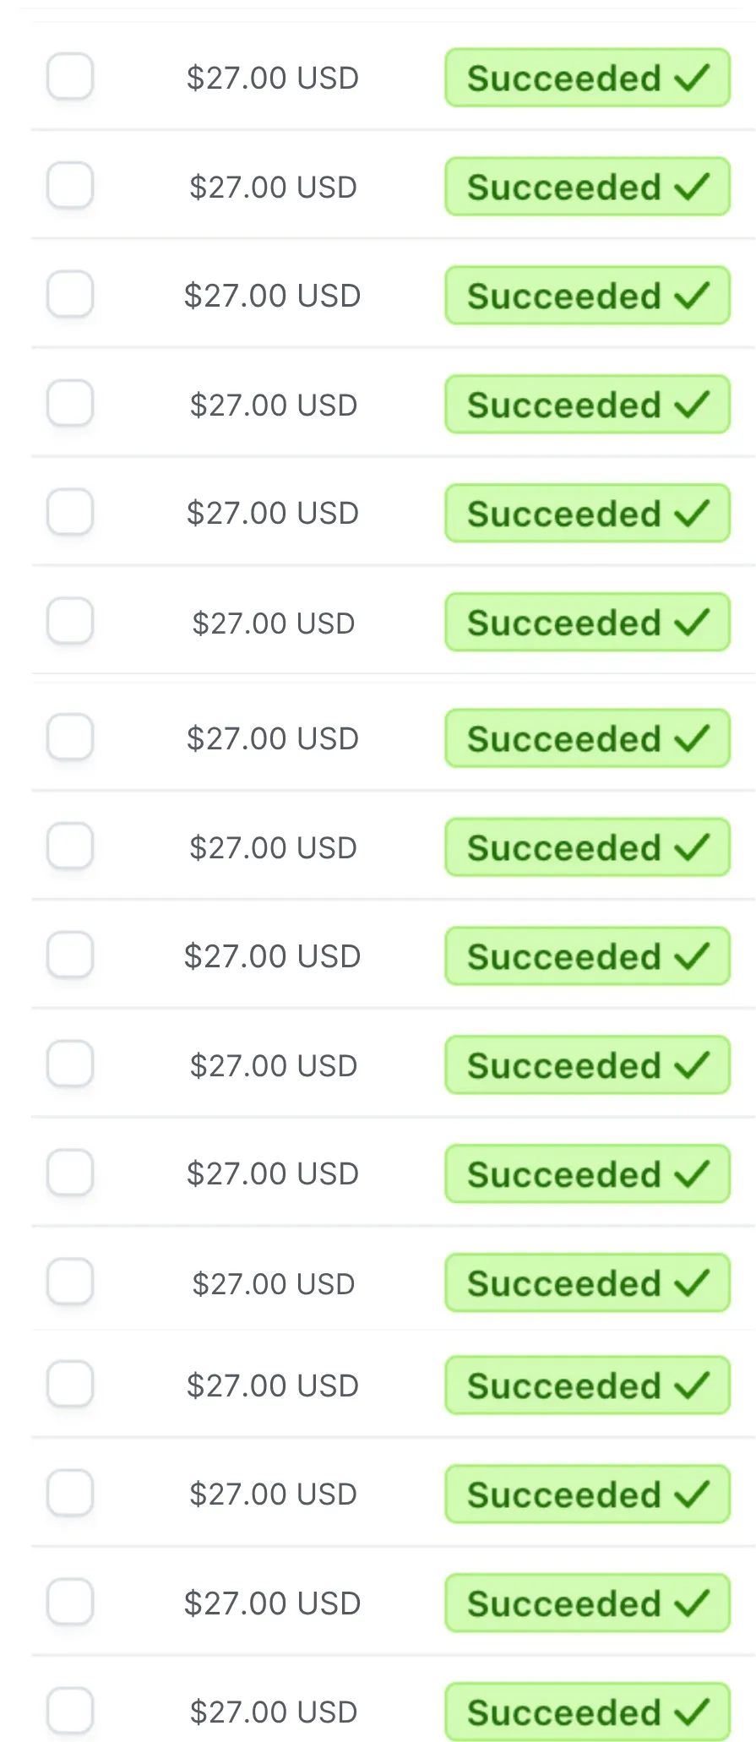The image size is (756, 1742).
Task: Check the box for the thirteenth payment
Action: (x=70, y=1384)
